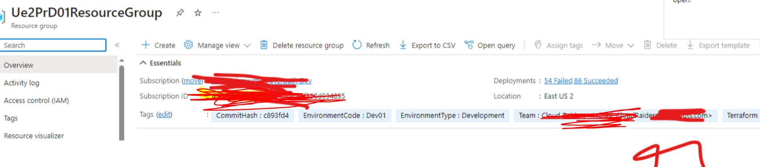Click Delete resource group text
This screenshot has height=167, width=760.
[x=308, y=45]
